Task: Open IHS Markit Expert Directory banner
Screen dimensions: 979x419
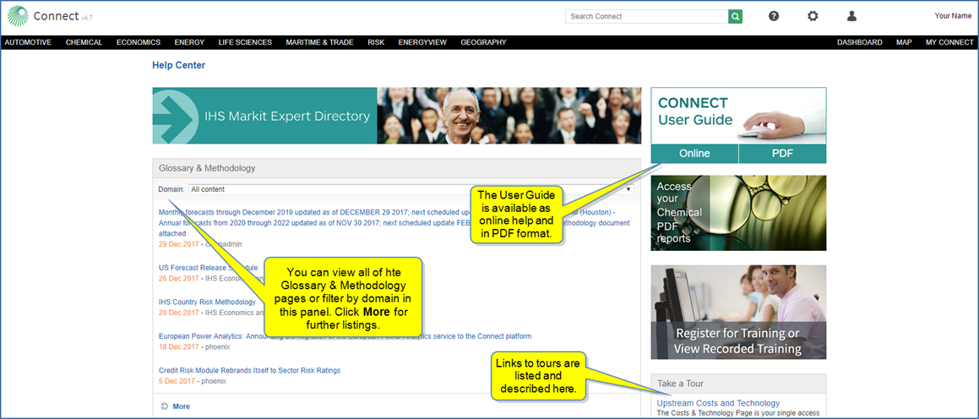Action: pos(396,116)
